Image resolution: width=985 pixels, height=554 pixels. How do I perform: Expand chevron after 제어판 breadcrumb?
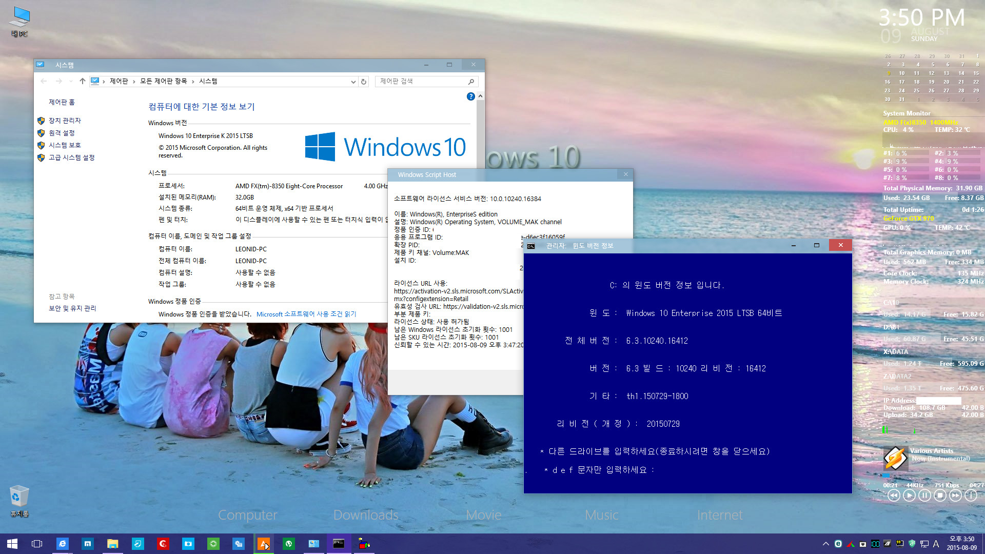[134, 81]
